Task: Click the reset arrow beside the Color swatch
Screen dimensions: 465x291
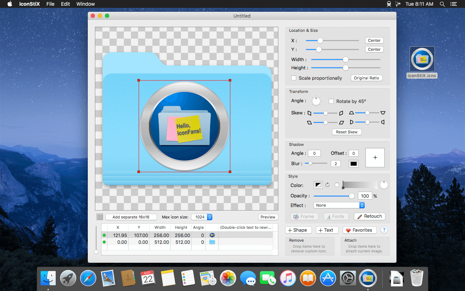Action: click(x=327, y=185)
